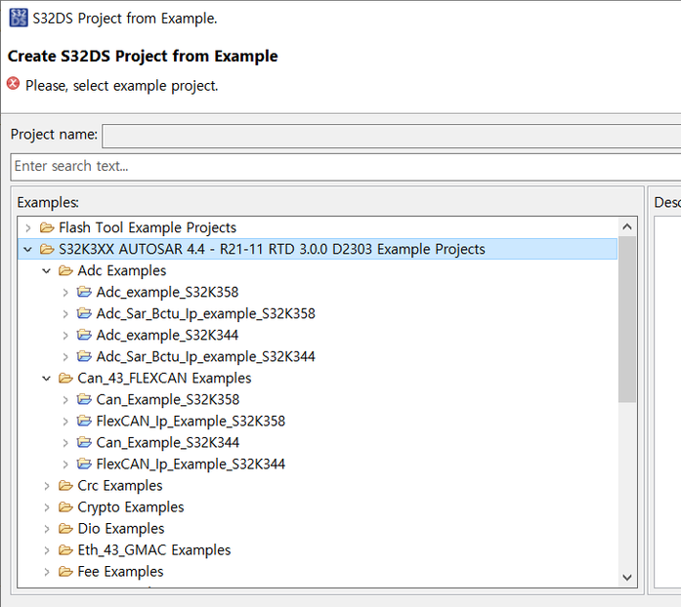Select FlexCAN_Ip_Example_S32K344 example
This screenshot has height=607, width=681.
pyautogui.click(x=191, y=464)
